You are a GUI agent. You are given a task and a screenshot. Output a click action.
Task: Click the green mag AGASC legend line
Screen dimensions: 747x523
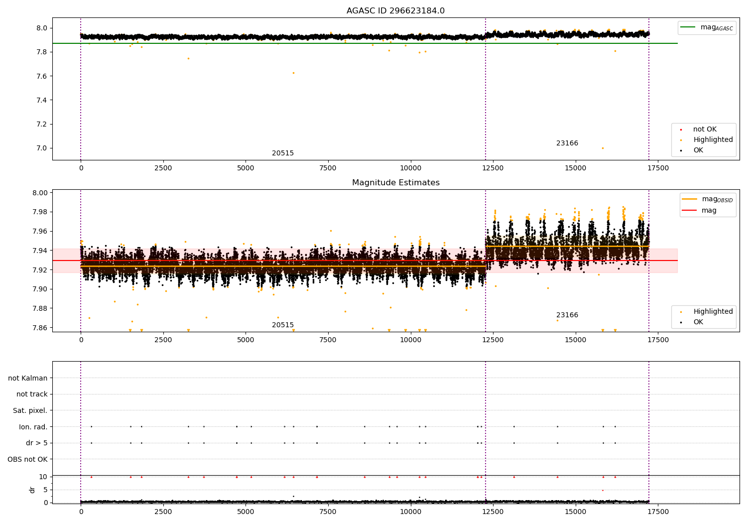689,27
